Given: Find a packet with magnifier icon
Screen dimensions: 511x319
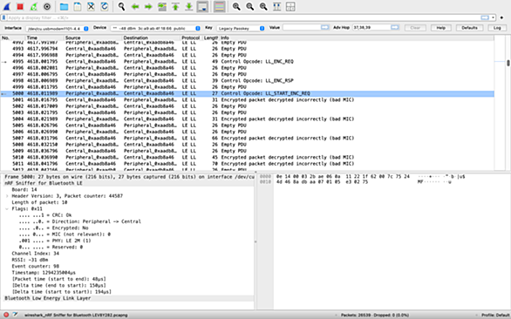Looking at the screenshot, I should tap(121, 6).
